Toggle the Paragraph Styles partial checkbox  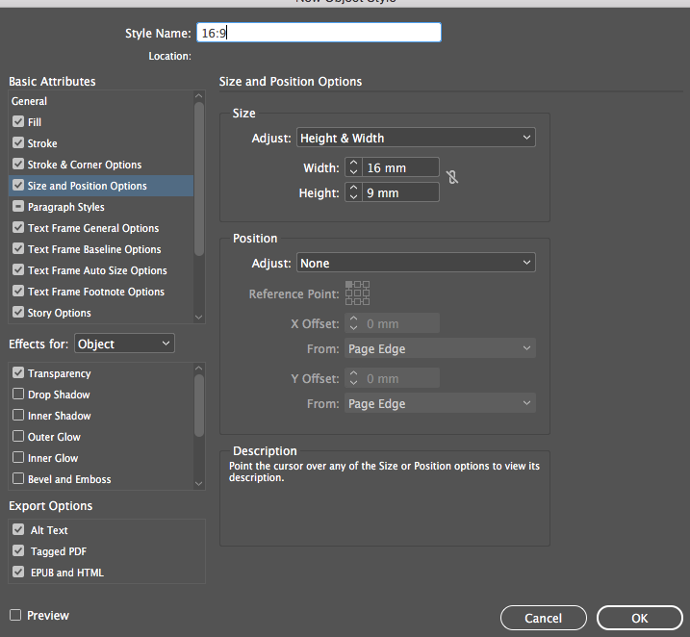[x=18, y=207]
